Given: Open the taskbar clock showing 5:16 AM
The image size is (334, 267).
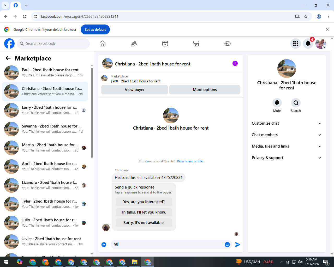Looking at the screenshot, I should 312,262.
